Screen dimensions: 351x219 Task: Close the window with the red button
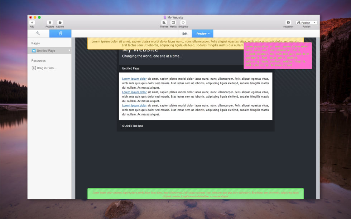click(31, 18)
